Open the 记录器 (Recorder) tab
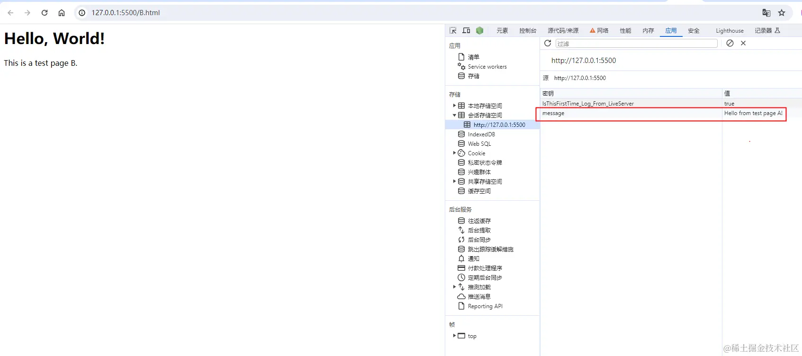The height and width of the screenshot is (356, 802). [767, 31]
